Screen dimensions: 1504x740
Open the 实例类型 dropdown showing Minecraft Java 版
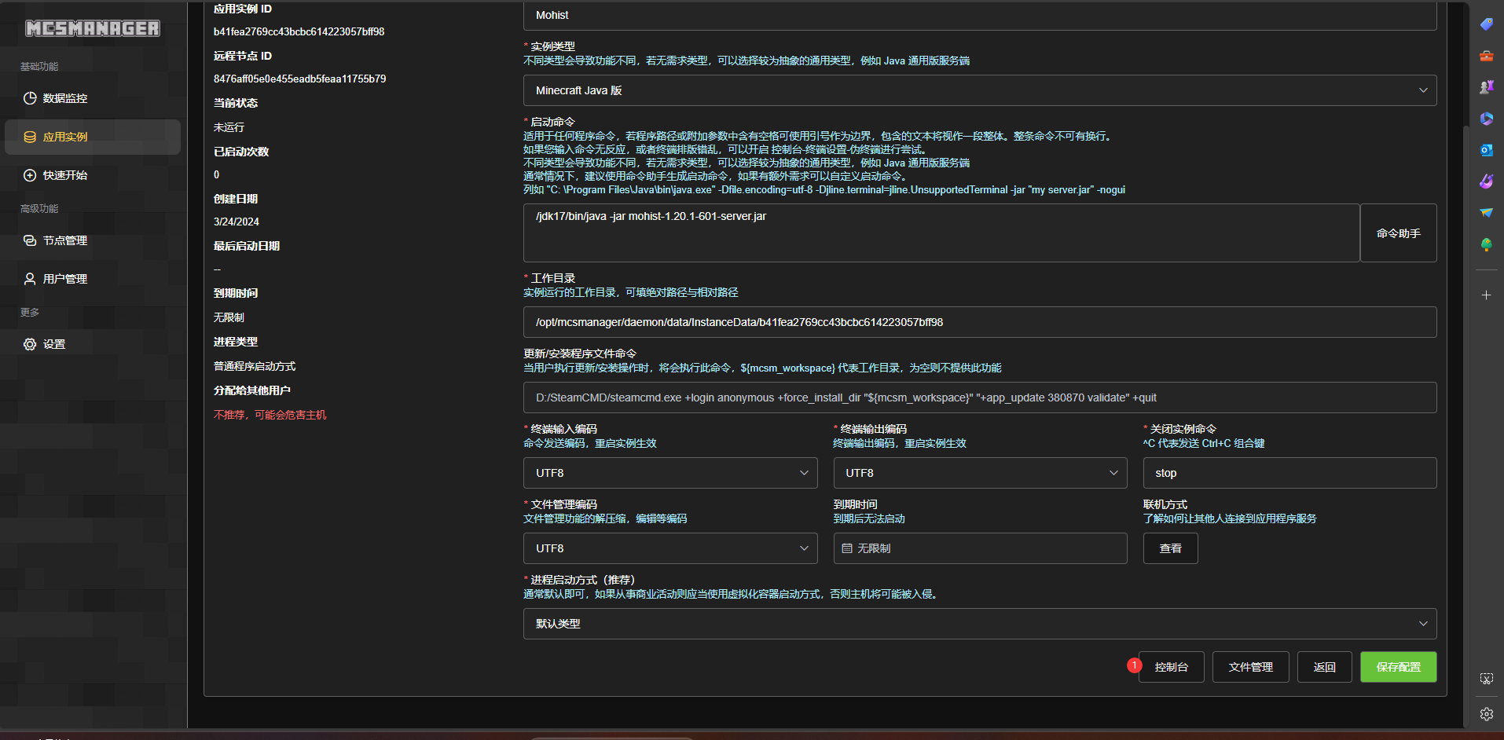coord(980,90)
